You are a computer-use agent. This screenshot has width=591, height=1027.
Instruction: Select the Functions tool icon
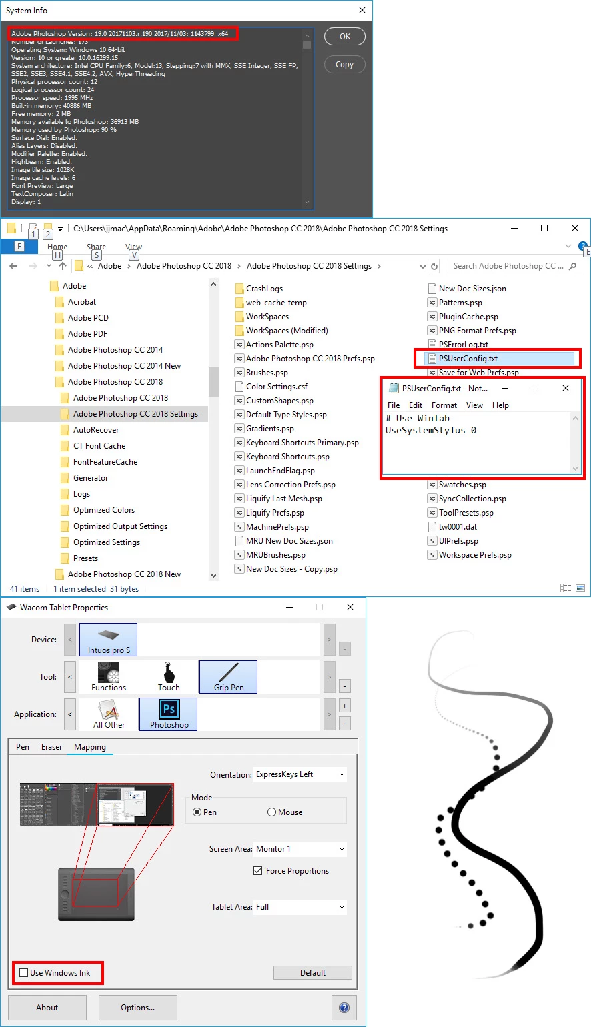pos(109,677)
